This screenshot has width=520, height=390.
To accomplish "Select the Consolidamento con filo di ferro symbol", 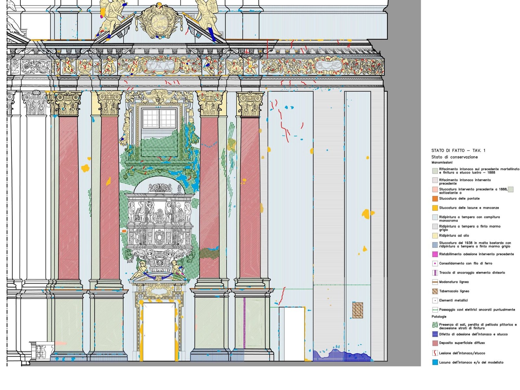I will point(435,264).
